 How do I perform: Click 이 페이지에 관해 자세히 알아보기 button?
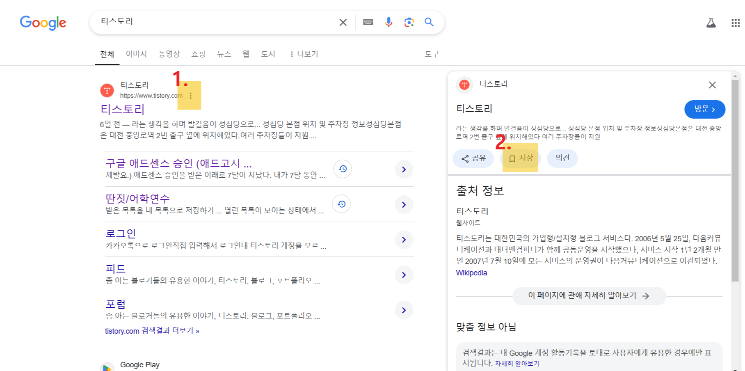click(589, 296)
